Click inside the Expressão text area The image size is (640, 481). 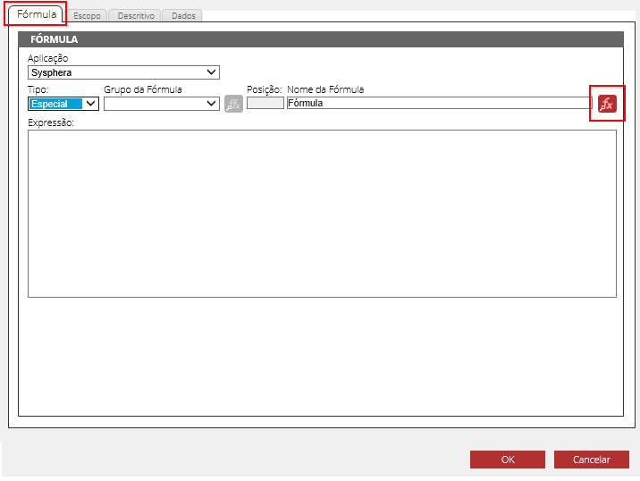[322, 214]
